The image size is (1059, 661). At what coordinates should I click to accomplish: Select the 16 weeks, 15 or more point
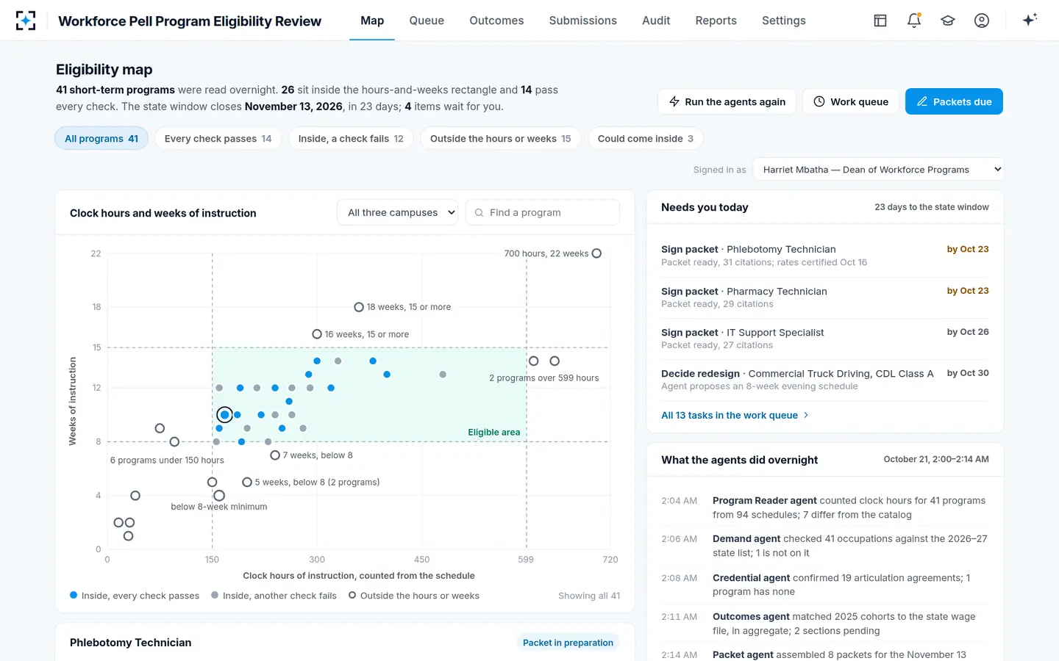pos(317,334)
